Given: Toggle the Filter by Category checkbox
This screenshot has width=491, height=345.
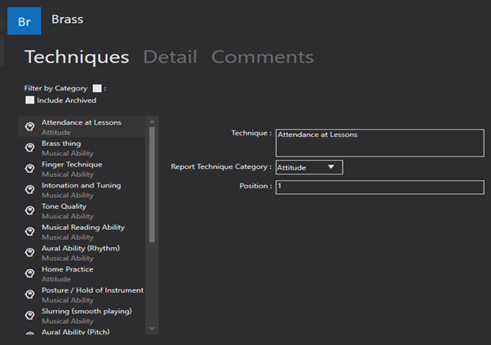Looking at the screenshot, I should click(x=97, y=88).
